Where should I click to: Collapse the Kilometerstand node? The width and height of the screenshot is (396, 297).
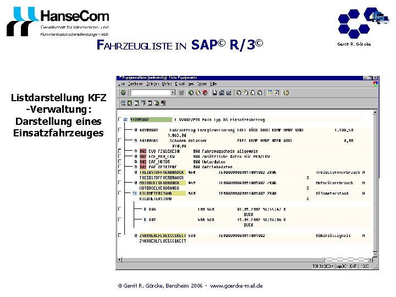pyautogui.click(x=135, y=194)
